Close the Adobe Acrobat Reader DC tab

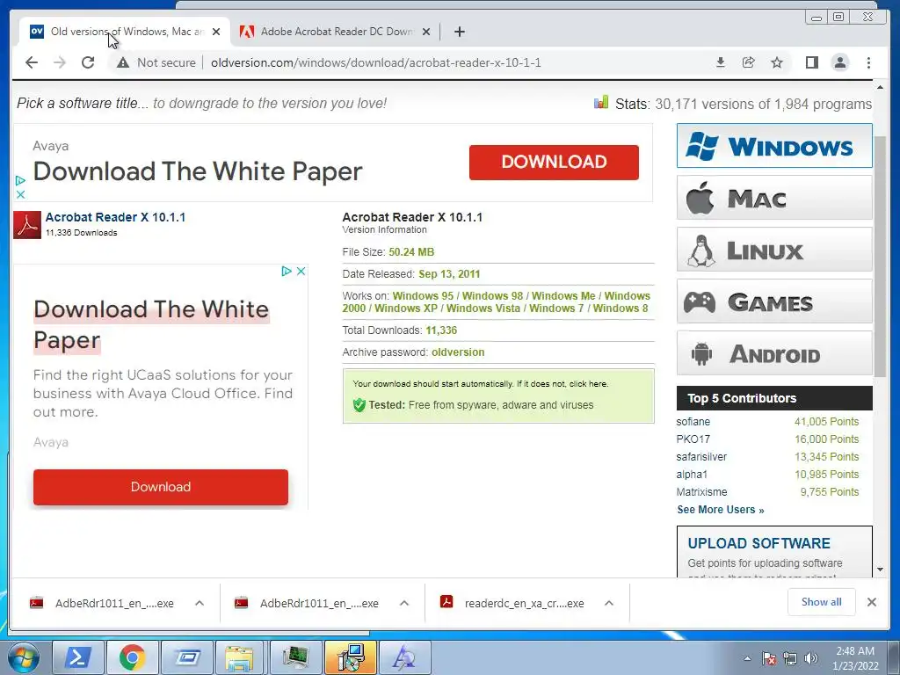(426, 32)
